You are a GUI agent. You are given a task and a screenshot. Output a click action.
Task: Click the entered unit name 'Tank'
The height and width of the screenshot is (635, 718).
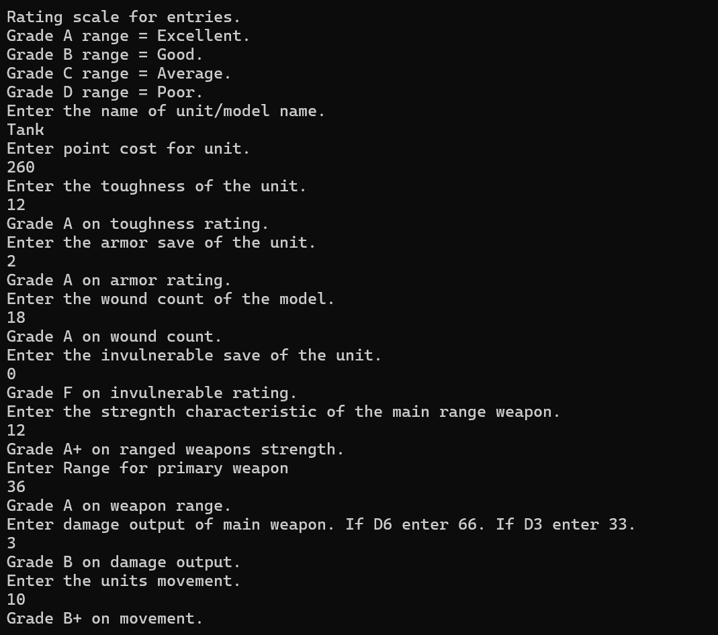[25, 130]
